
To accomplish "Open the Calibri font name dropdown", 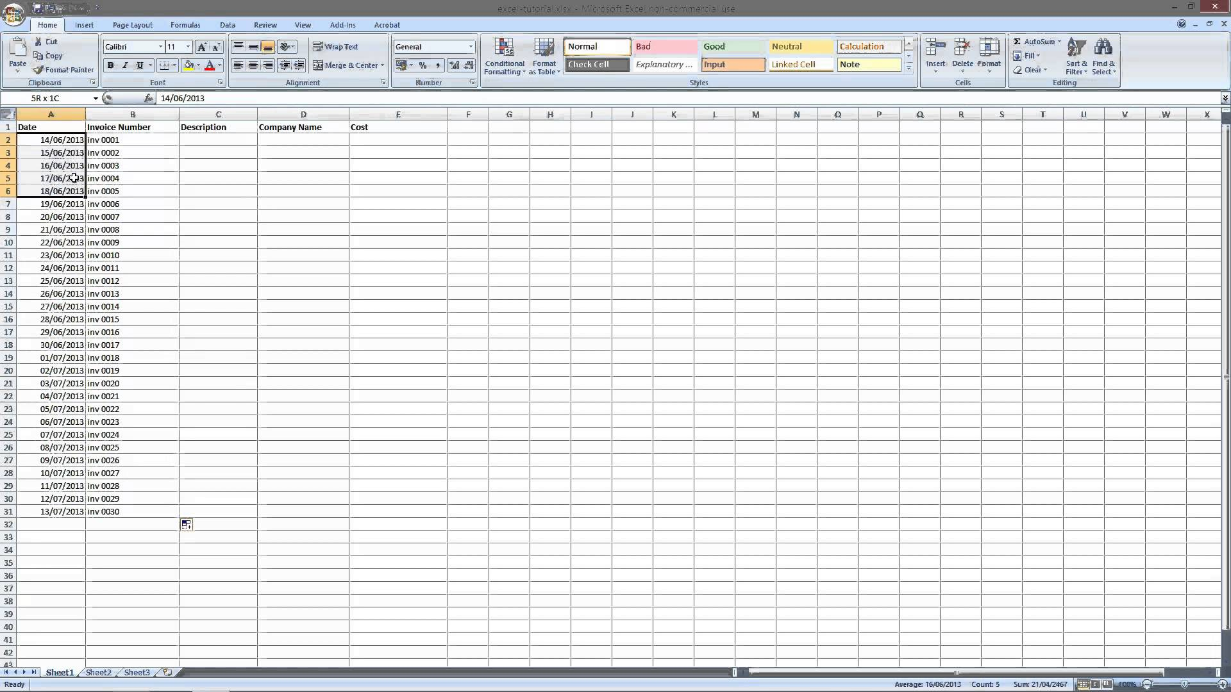I will (160, 47).
